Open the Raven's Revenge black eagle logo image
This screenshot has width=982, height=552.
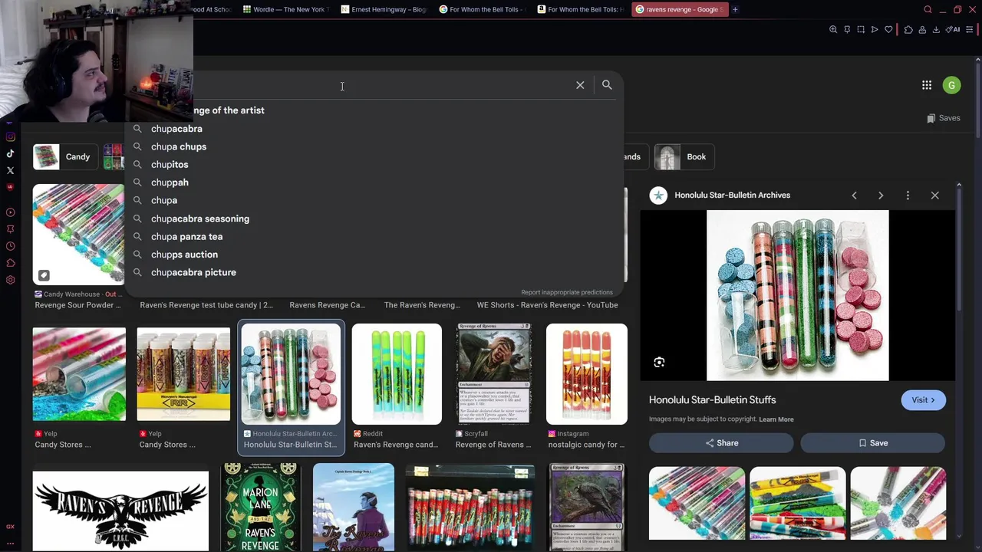[120, 511]
